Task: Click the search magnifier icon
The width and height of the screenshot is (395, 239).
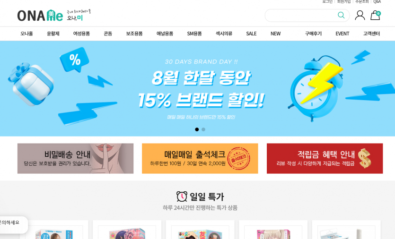Action: pyautogui.click(x=341, y=15)
